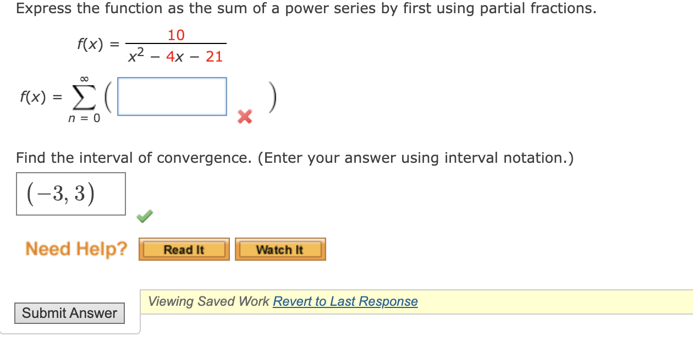
Task: Open the Watch It video
Action: click(280, 249)
